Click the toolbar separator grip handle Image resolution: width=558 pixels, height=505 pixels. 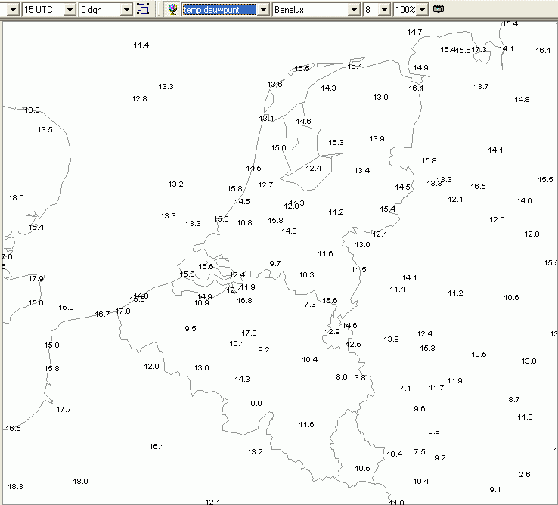pos(159,9)
